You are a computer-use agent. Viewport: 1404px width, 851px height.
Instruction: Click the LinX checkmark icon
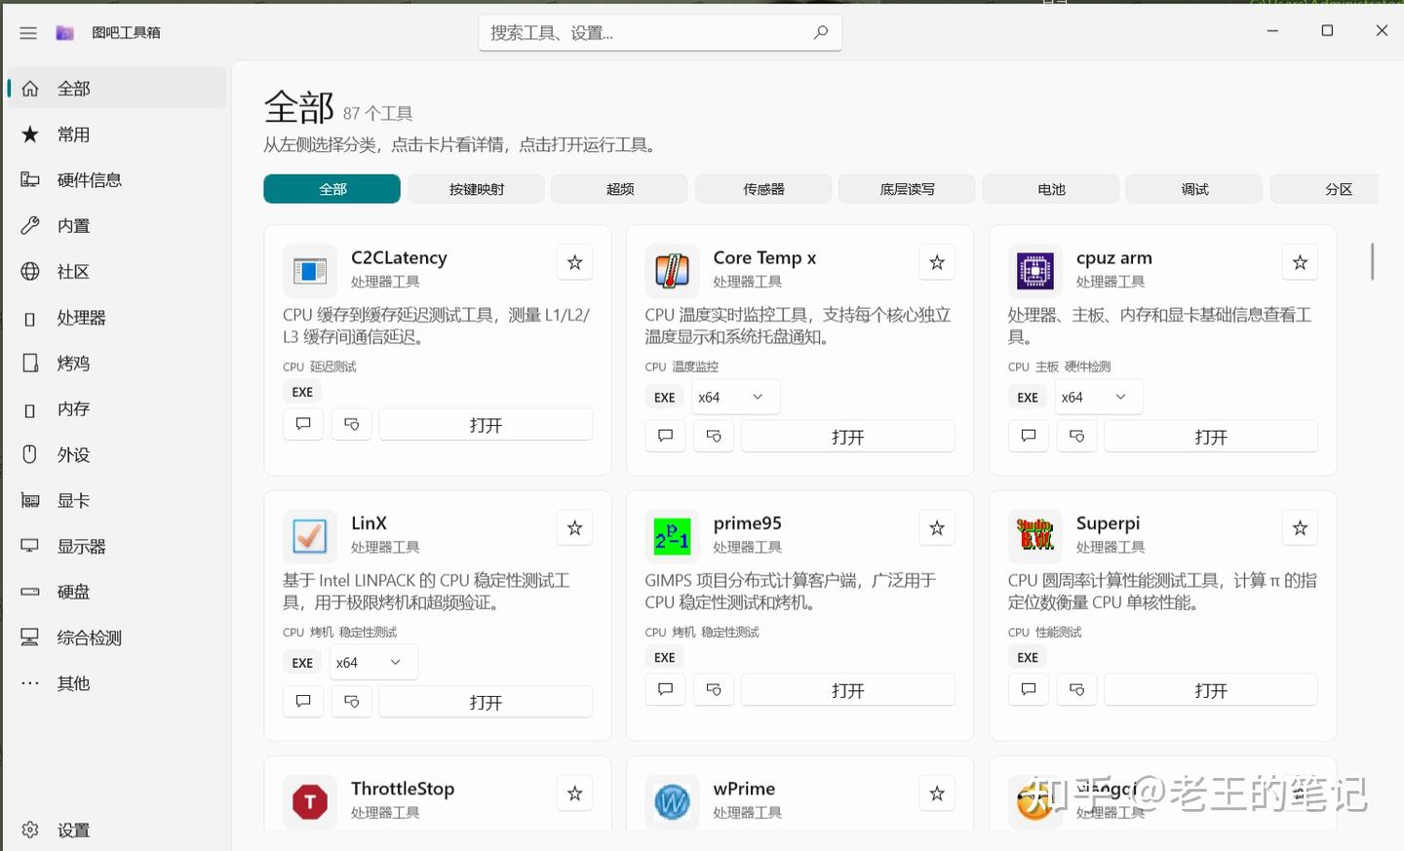click(x=309, y=535)
